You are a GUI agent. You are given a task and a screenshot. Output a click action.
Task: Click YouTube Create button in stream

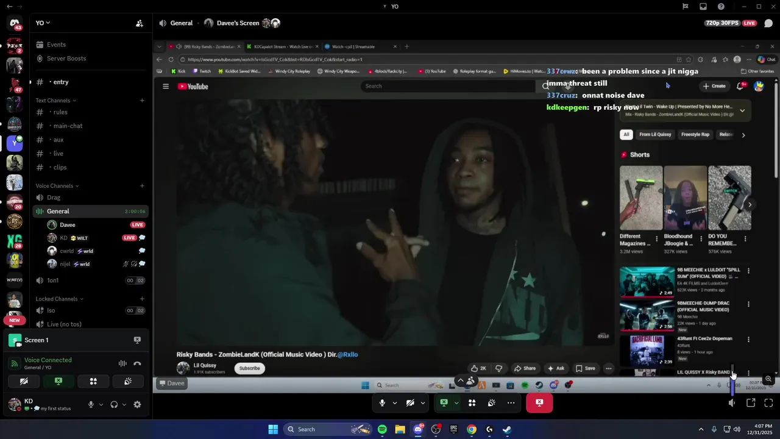pos(714,86)
